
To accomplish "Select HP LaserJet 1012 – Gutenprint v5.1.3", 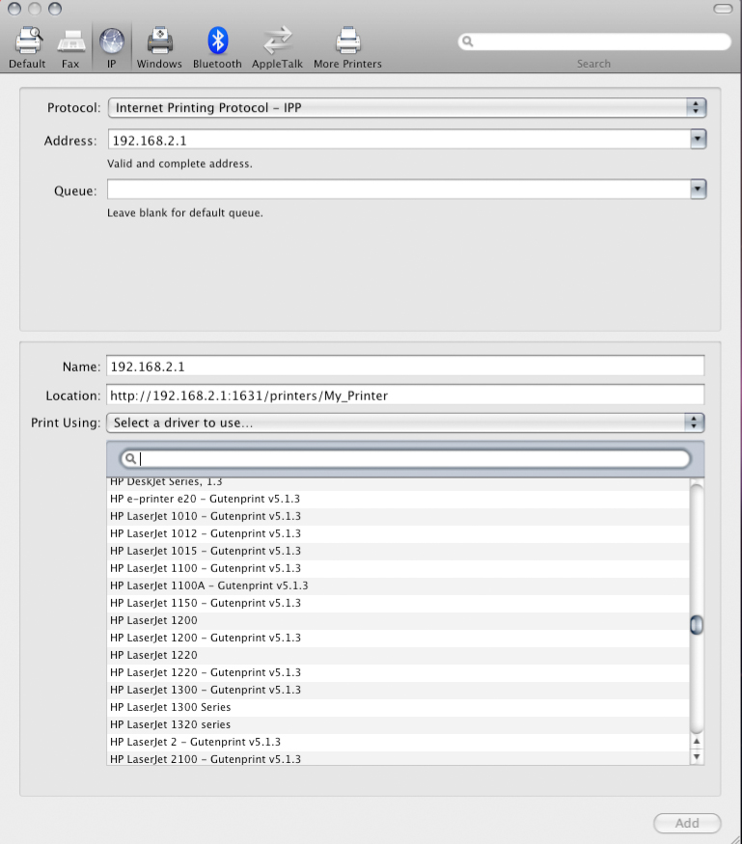I will click(398, 533).
